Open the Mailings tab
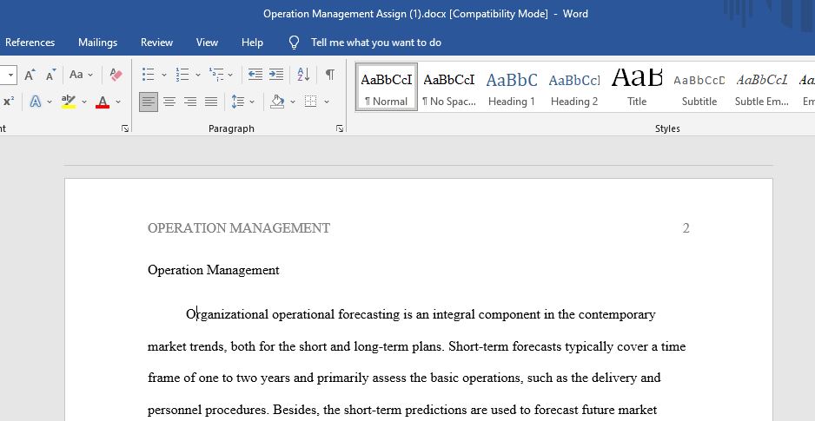Viewport: 815px width, 421px height. point(97,43)
